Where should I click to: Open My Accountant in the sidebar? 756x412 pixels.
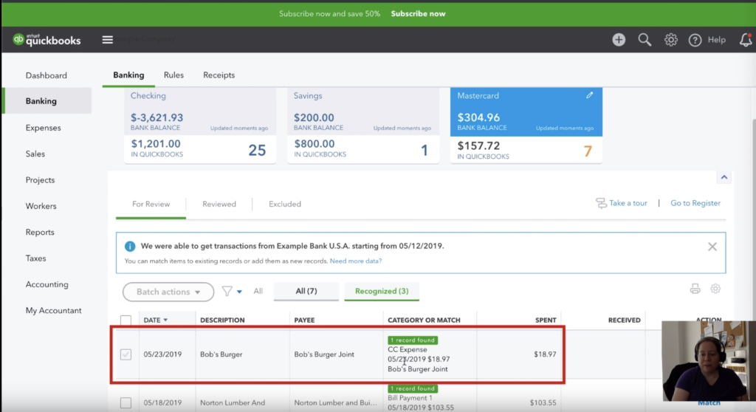[x=53, y=310]
